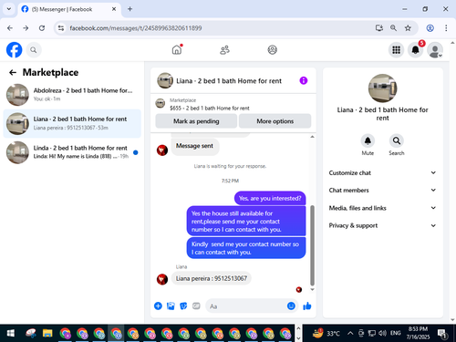This screenshot has height=342, width=456.
Task: Send a thumbs-up like
Action: pyautogui.click(x=307, y=306)
